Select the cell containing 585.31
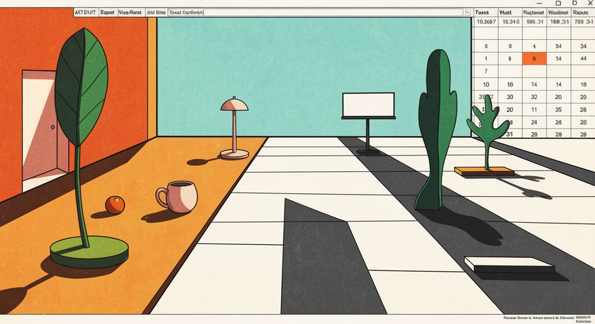Screen dimensions: 595x324 (534, 22)
